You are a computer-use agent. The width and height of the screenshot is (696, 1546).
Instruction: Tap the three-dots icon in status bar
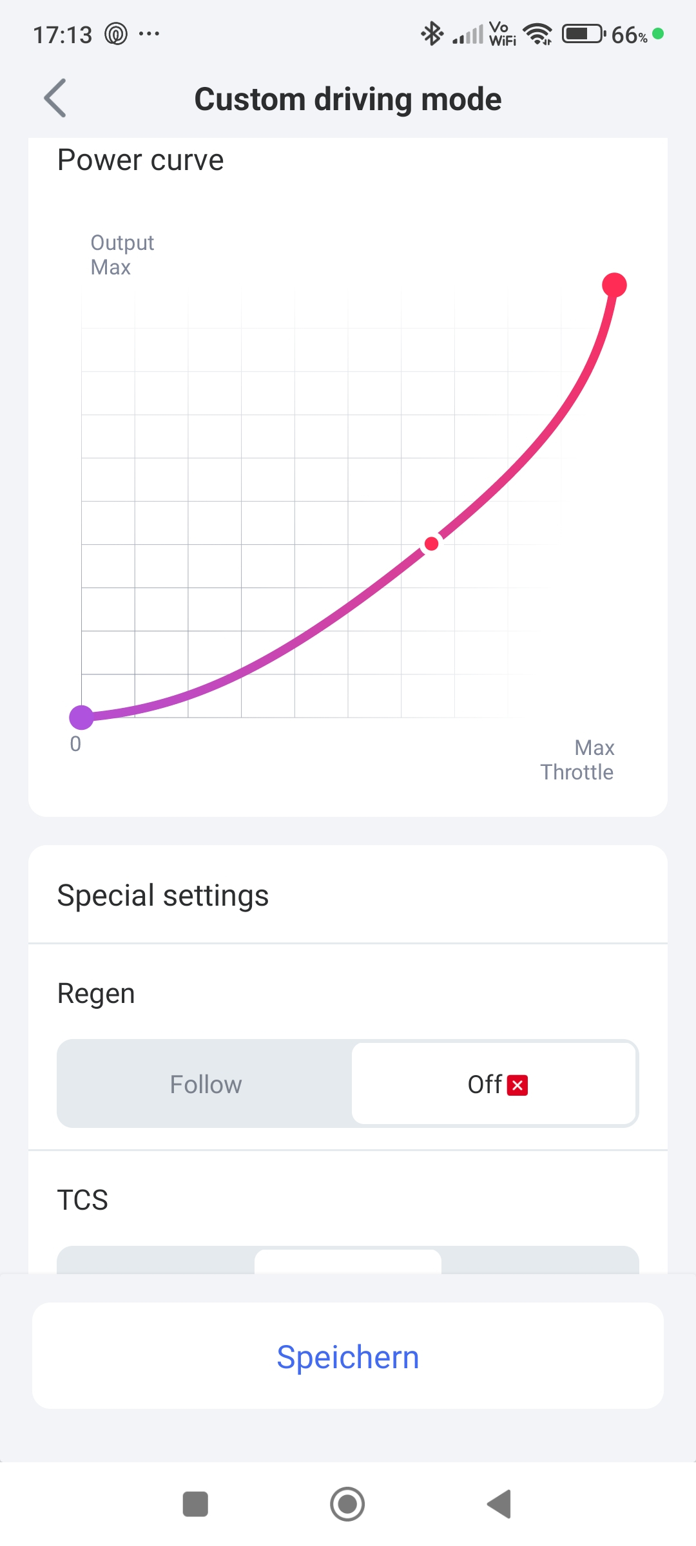[149, 33]
